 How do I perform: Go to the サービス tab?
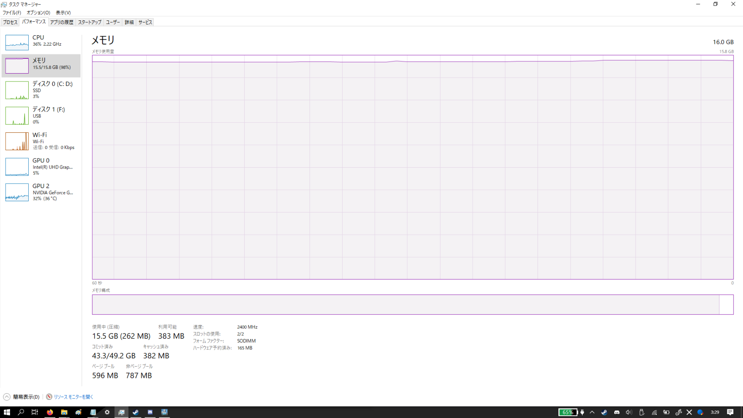pos(145,22)
